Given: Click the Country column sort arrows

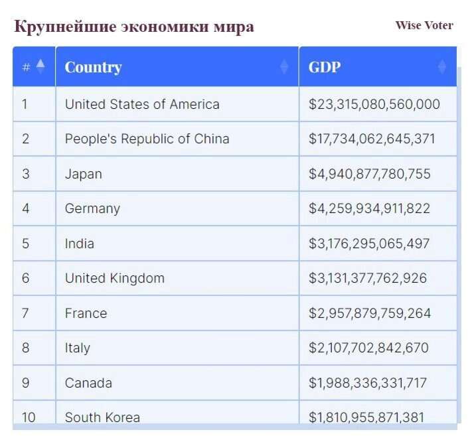Looking at the screenshot, I should pos(284,67).
